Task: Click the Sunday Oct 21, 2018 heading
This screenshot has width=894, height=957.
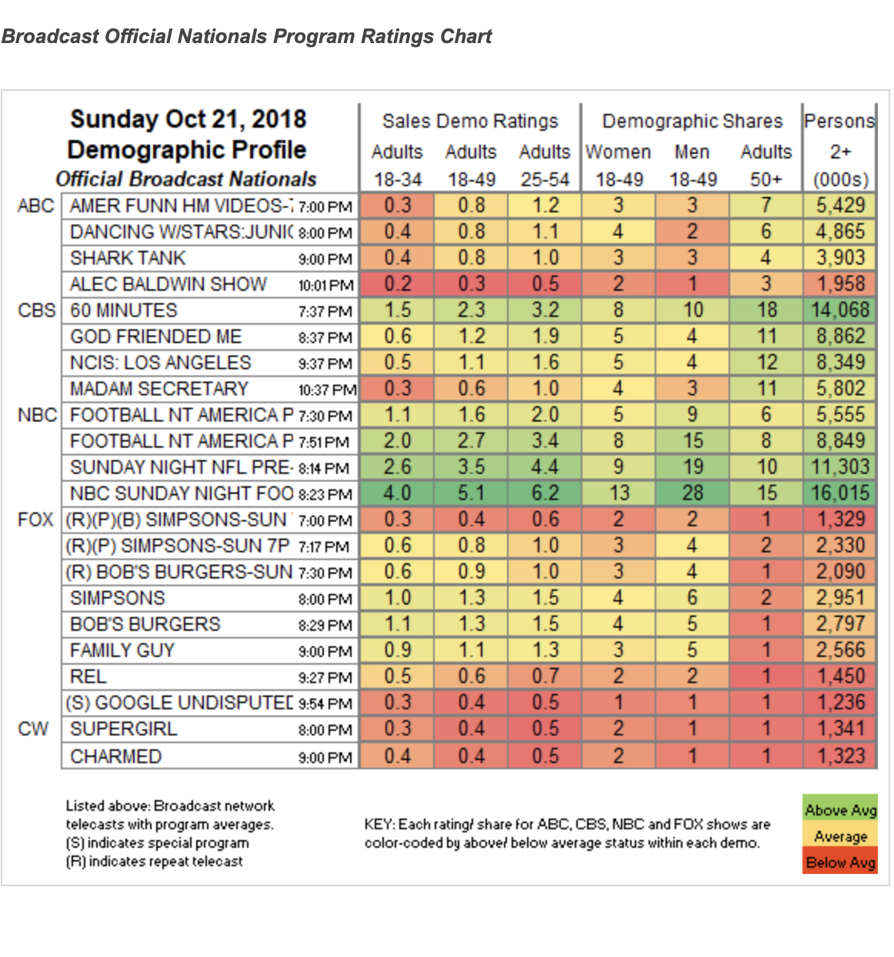Action: (188, 118)
